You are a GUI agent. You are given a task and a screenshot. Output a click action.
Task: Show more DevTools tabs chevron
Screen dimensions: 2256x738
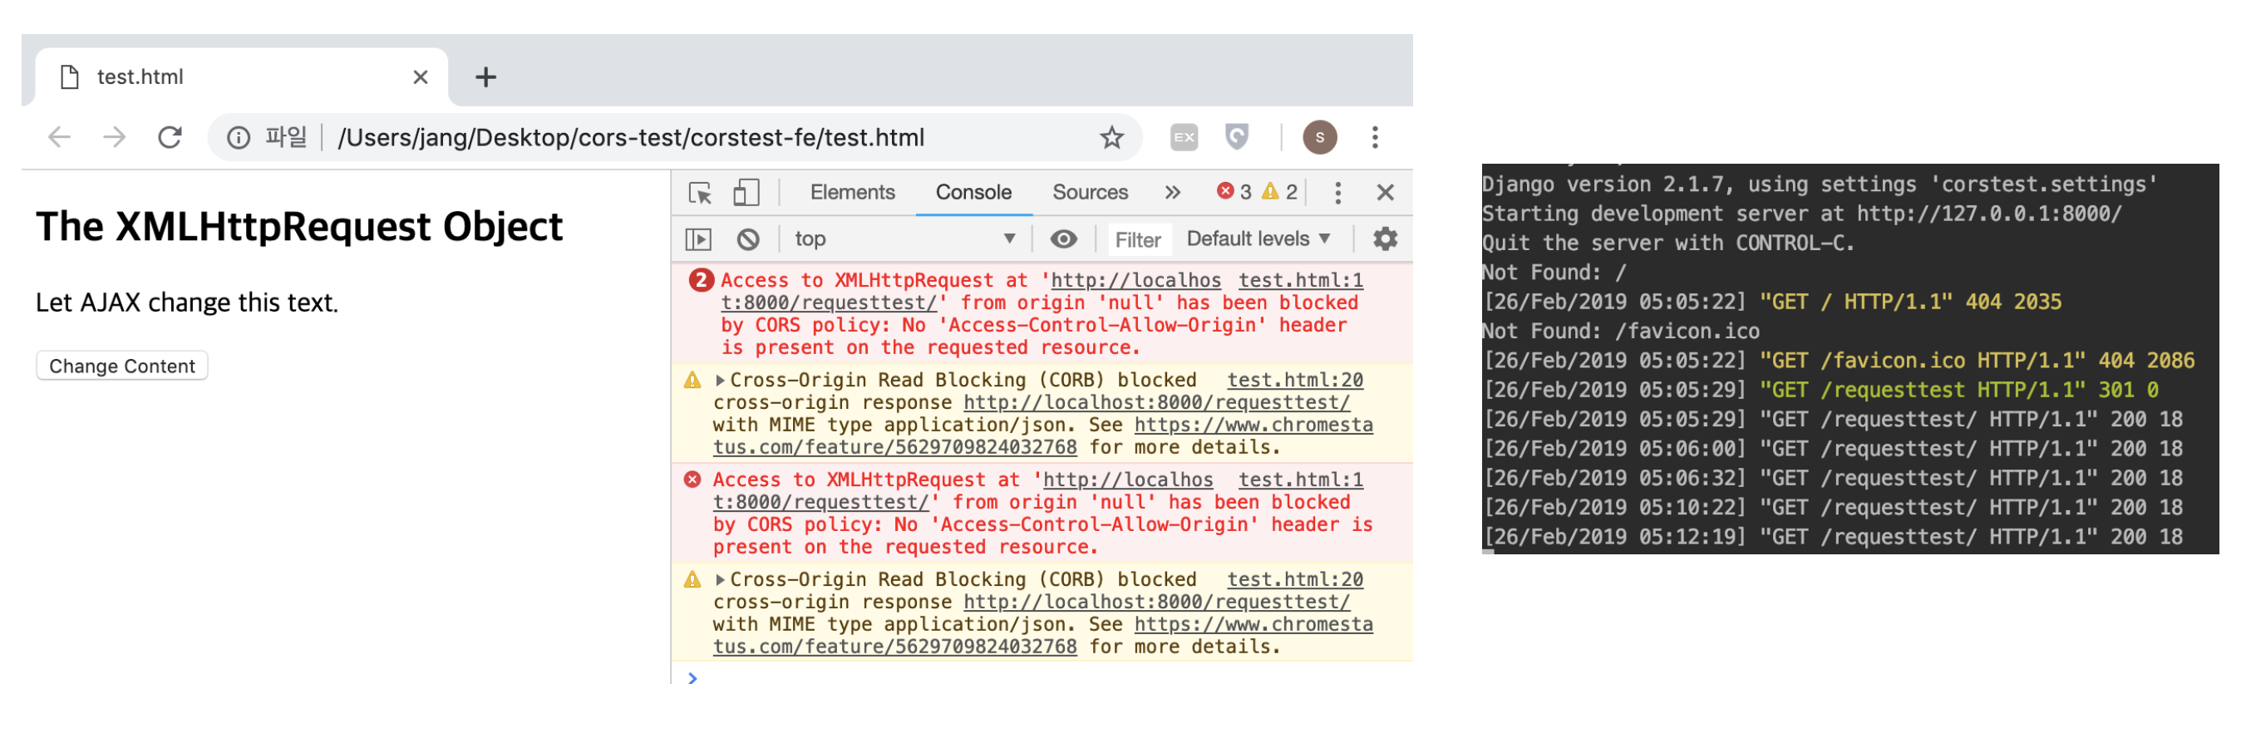(1173, 193)
